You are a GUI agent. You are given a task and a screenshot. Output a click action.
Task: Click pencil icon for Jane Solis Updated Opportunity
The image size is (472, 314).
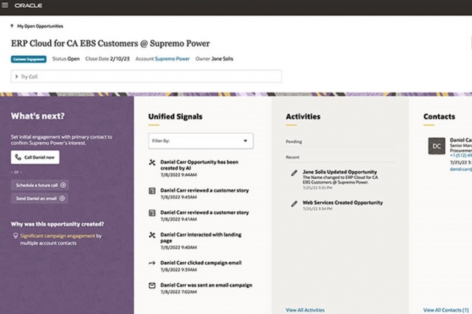tap(294, 173)
